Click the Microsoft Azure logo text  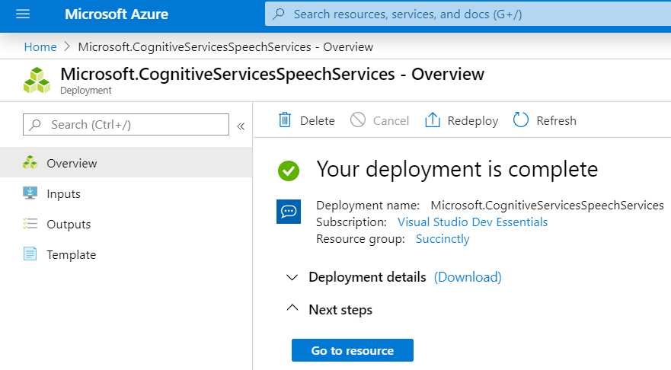[x=117, y=14]
